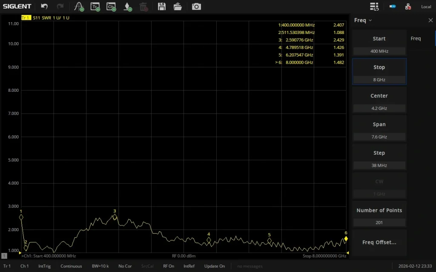The height and width of the screenshot is (272, 436).
Task: Open the red LAN network status icon
Action: 408,6
